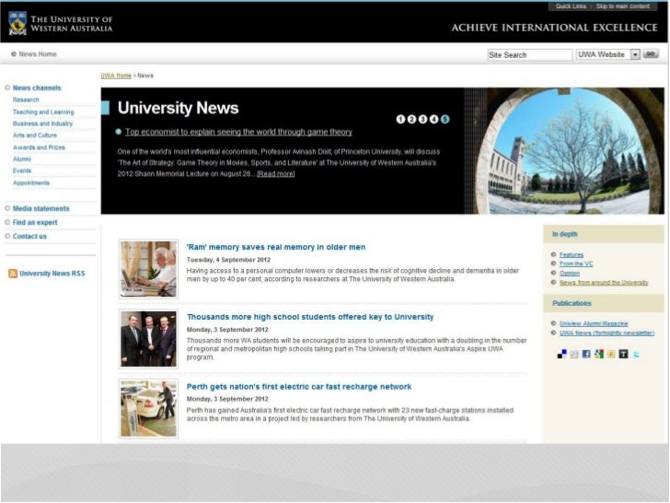Open Thousands more high school students article
Image resolution: width=670 pixels, height=503 pixels.
click(310, 317)
